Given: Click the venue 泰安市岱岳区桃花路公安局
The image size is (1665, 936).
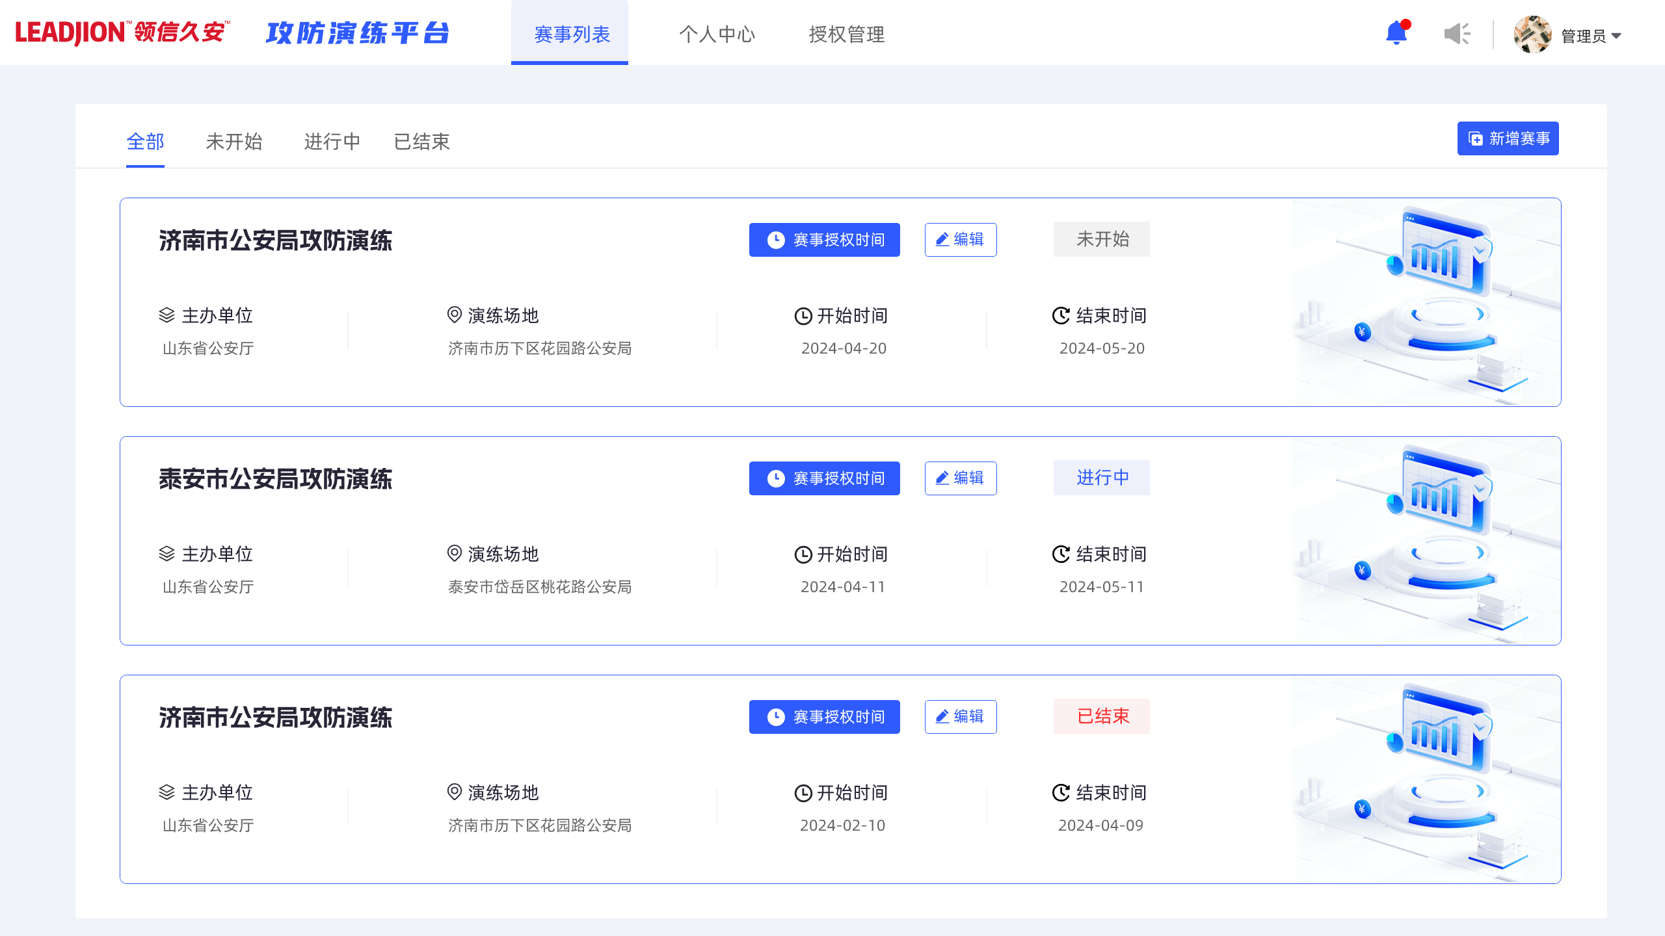Looking at the screenshot, I should coord(540,587).
